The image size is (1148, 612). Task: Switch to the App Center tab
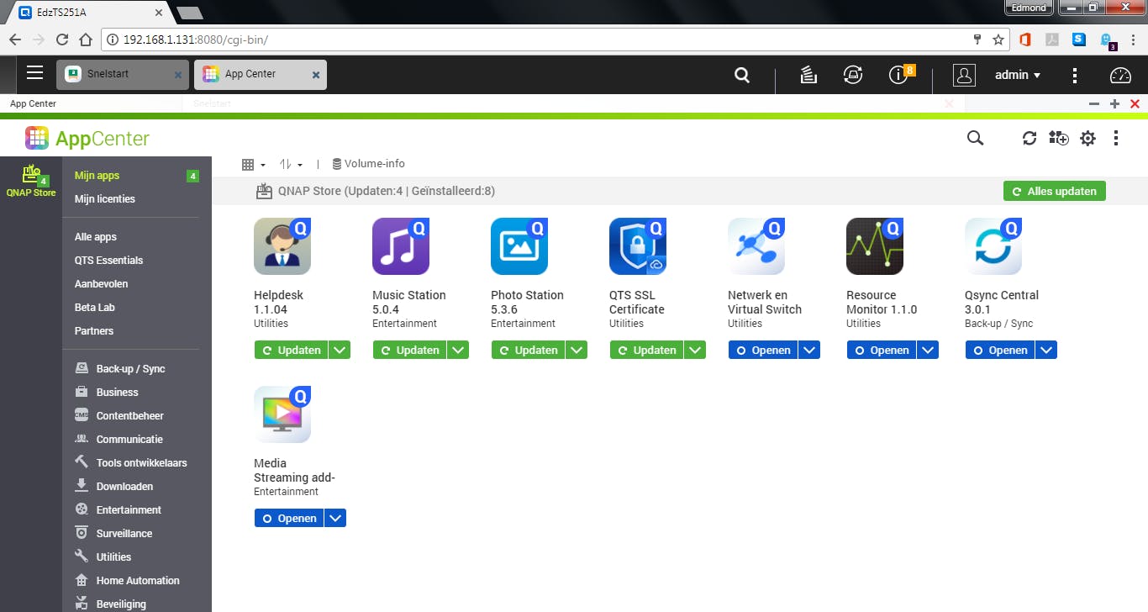coord(261,74)
